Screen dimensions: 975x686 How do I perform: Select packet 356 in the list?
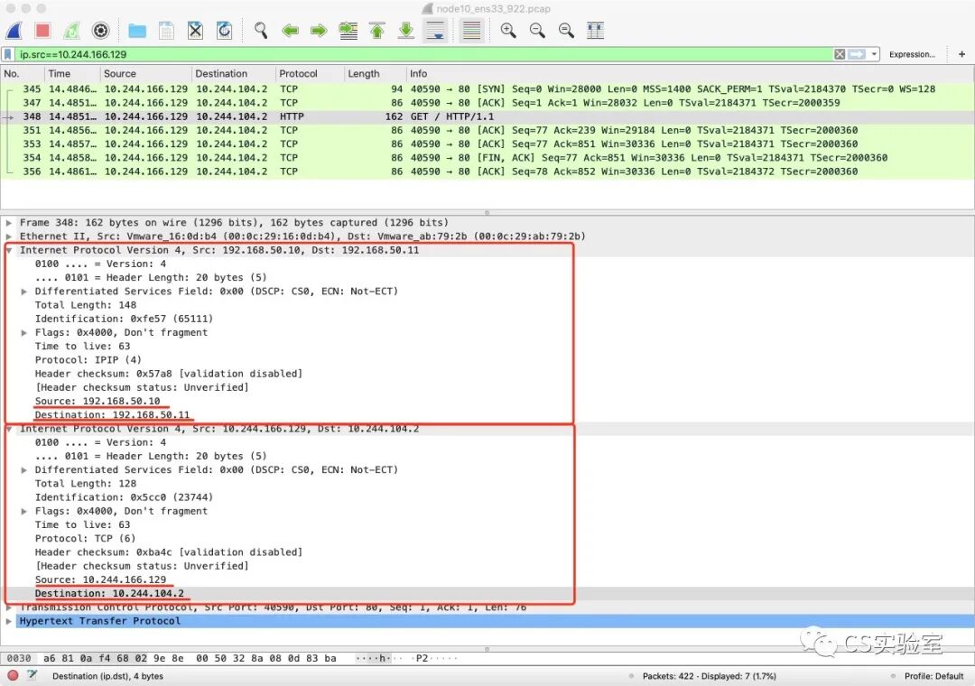[487, 171]
